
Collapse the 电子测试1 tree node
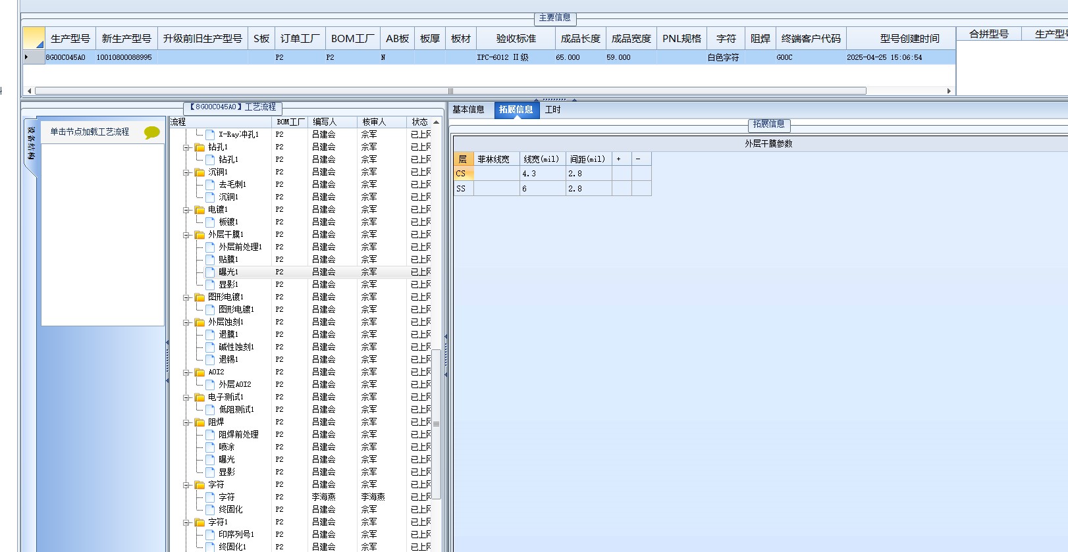coord(186,397)
